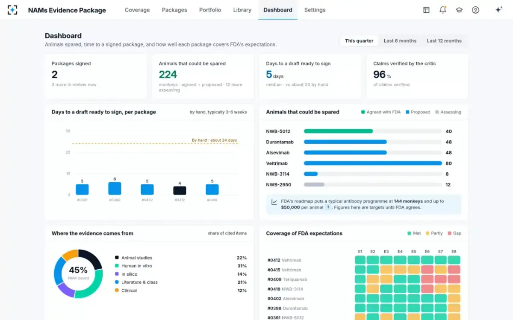Open coverage row #0415 Veltrimab
Viewport: 513px width, 320px height.
pyautogui.click(x=364, y=270)
